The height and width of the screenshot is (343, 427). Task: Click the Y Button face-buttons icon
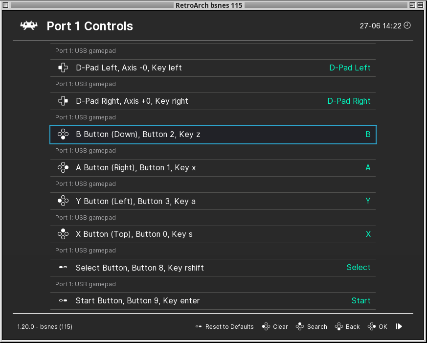tap(63, 201)
